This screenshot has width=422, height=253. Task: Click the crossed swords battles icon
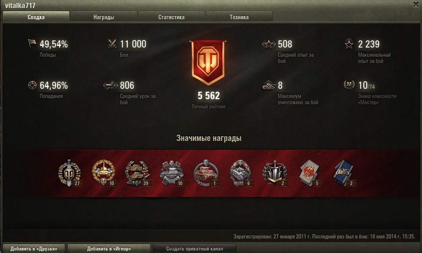point(112,43)
